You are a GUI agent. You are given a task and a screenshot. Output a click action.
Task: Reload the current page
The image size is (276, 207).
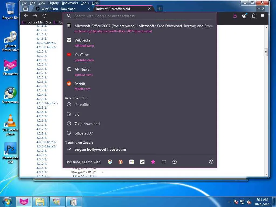click(x=44, y=16)
